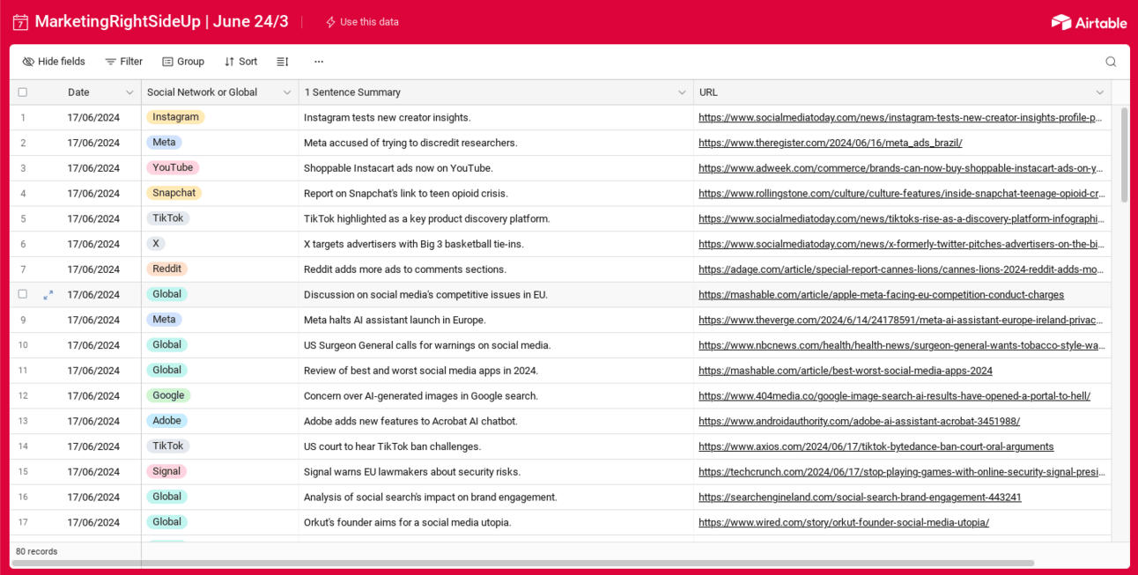Open the Group option
1138x575 pixels.
tap(183, 62)
